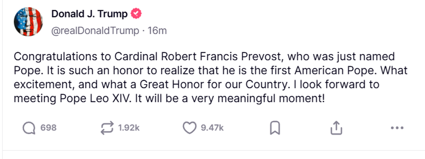
Task: View the 9.47k likes count
Action: click(212, 128)
